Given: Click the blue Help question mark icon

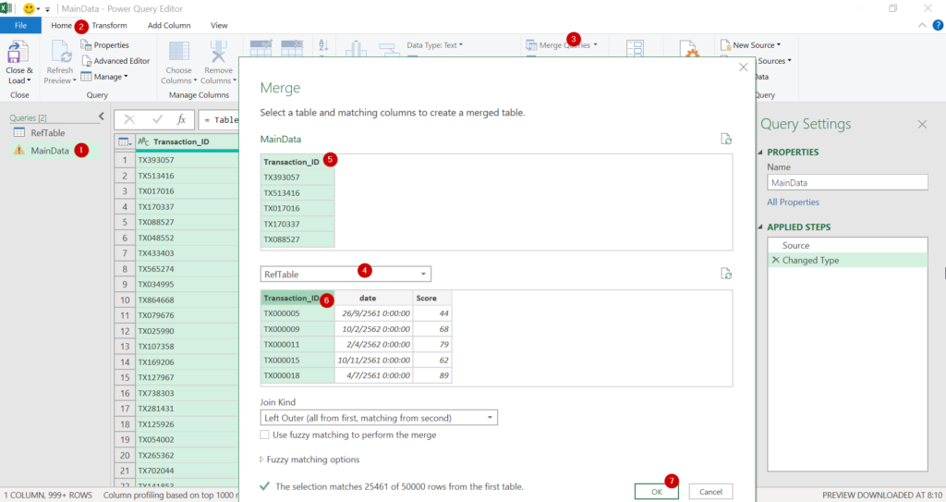Looking at the screenshot, I should [938, 25].
